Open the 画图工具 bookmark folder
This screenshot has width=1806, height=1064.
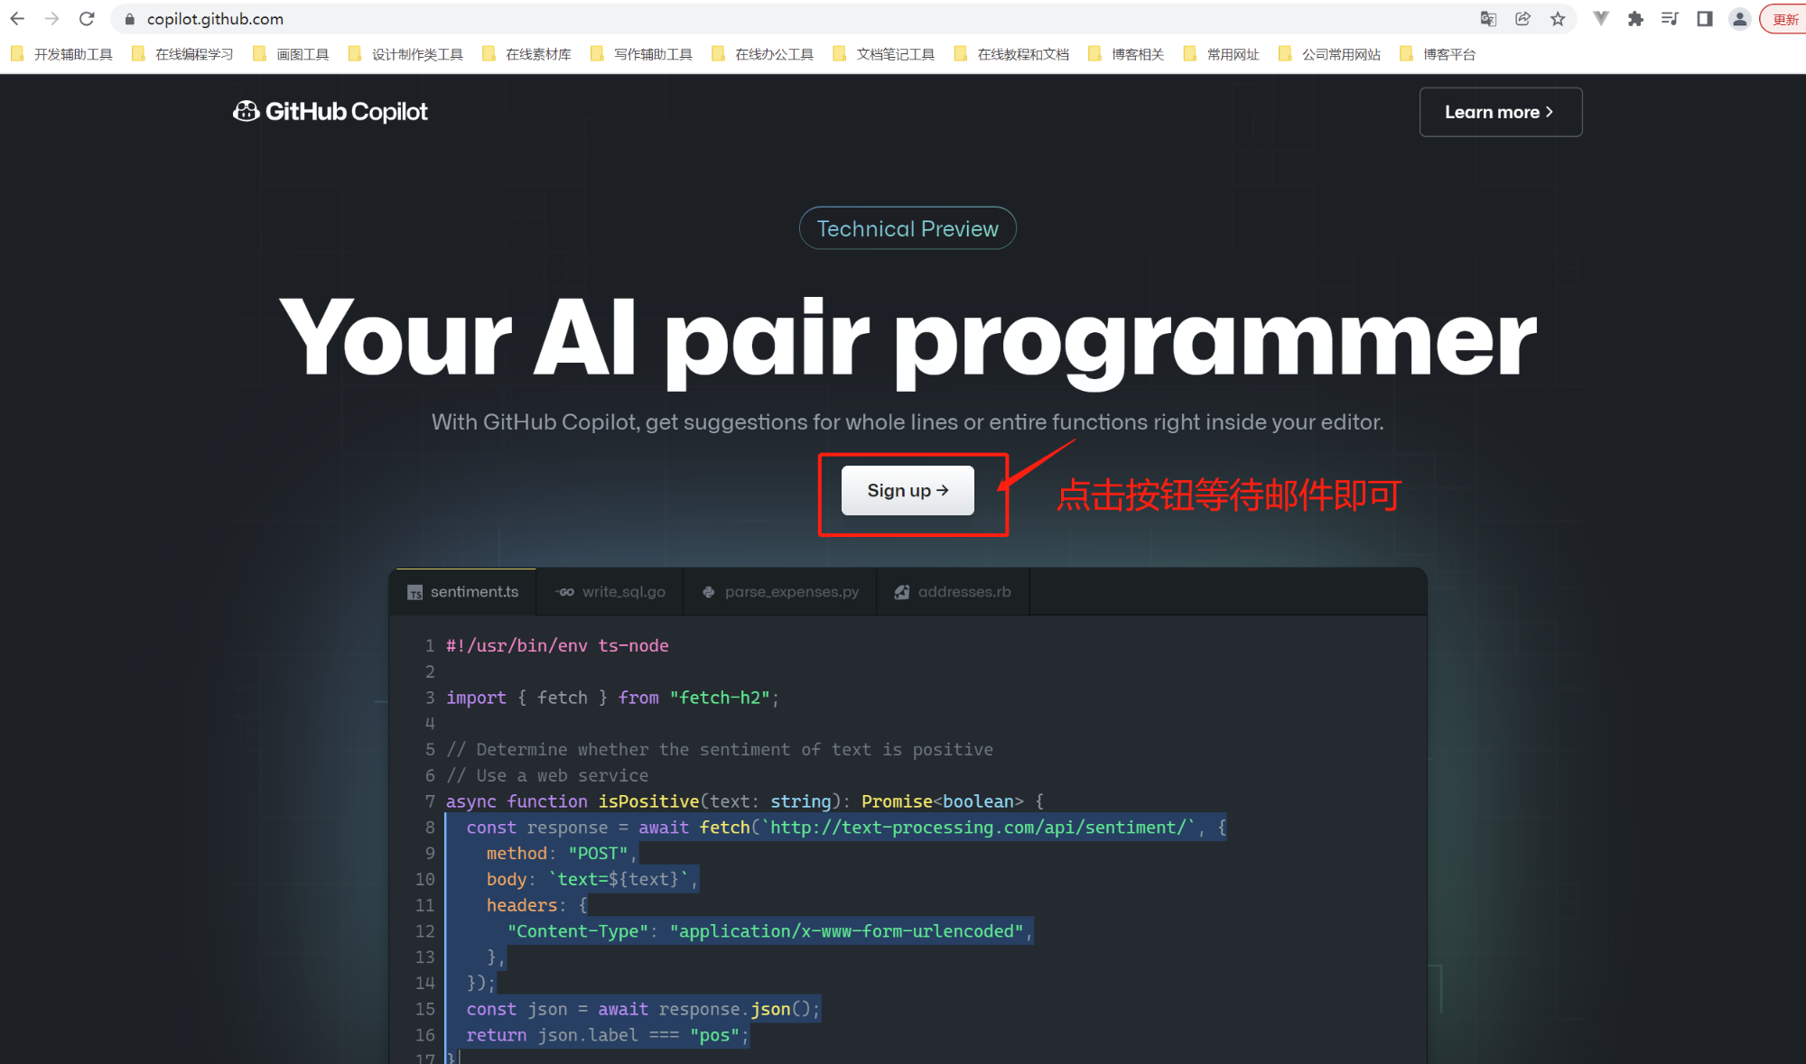(x=291, y=54)
